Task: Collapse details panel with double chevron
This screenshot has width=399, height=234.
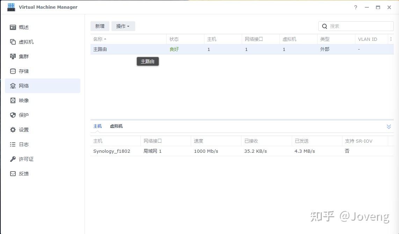Action: (389, 127)
